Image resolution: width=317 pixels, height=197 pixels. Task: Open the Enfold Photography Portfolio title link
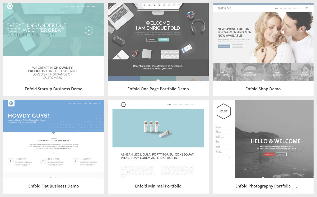click(x=263, y=186)
